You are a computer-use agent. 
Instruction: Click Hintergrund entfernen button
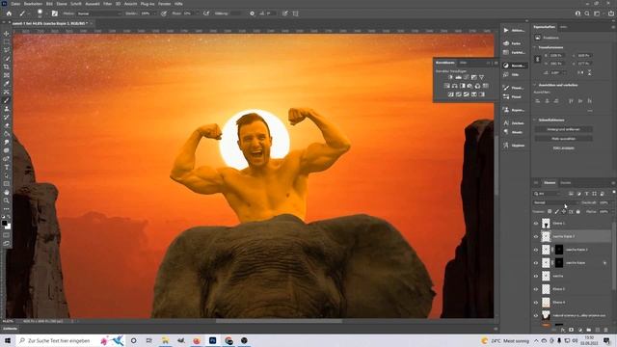point(563,129)
